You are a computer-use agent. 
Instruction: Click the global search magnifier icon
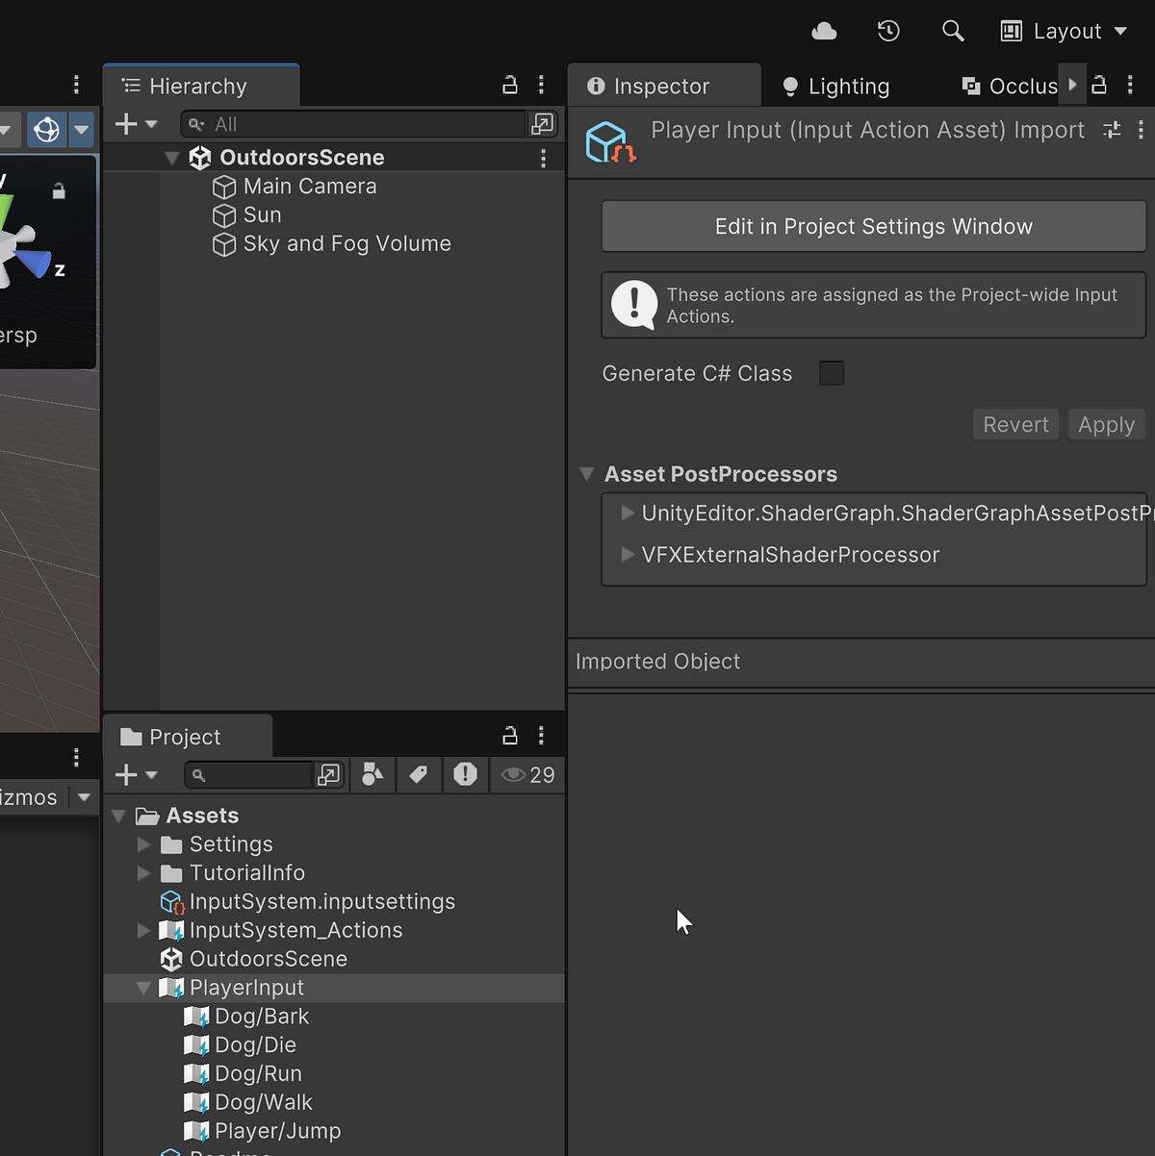coord(952,30)
